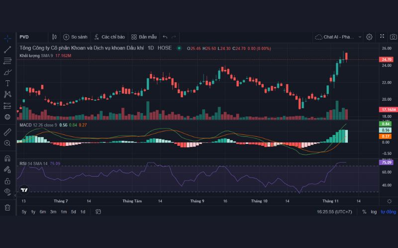
Task: Take a chart snapshot with camera icon
Action: [393, 37]
